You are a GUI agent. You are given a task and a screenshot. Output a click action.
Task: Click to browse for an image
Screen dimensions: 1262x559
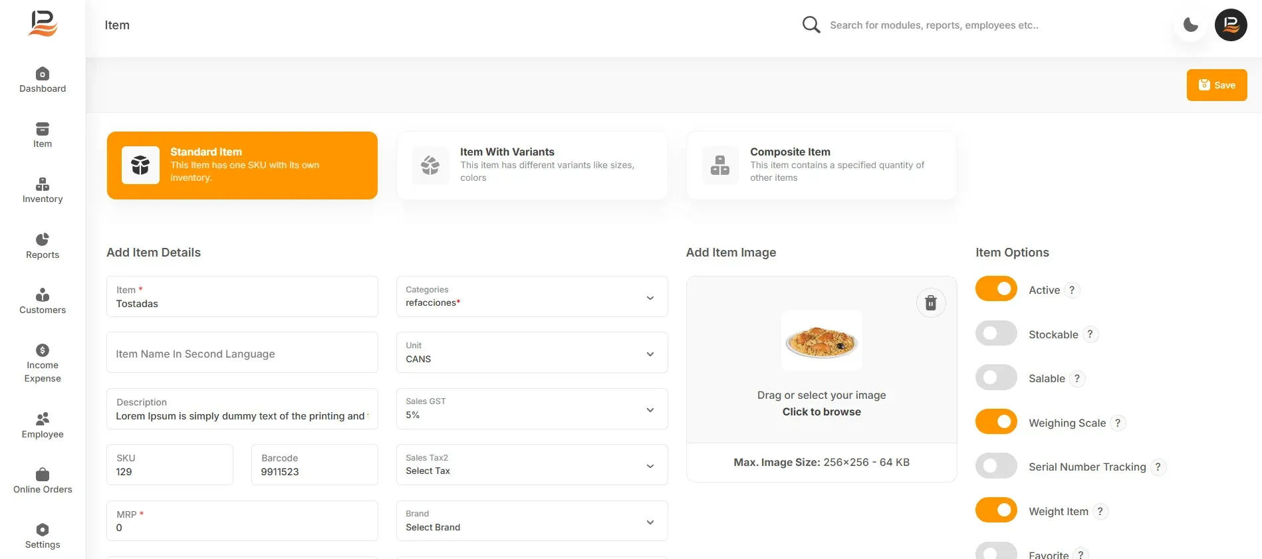[x=822, y=412]
